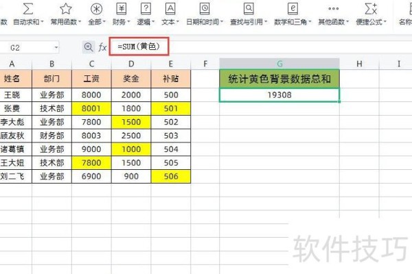Select salary cell 6900

point(91,177)
